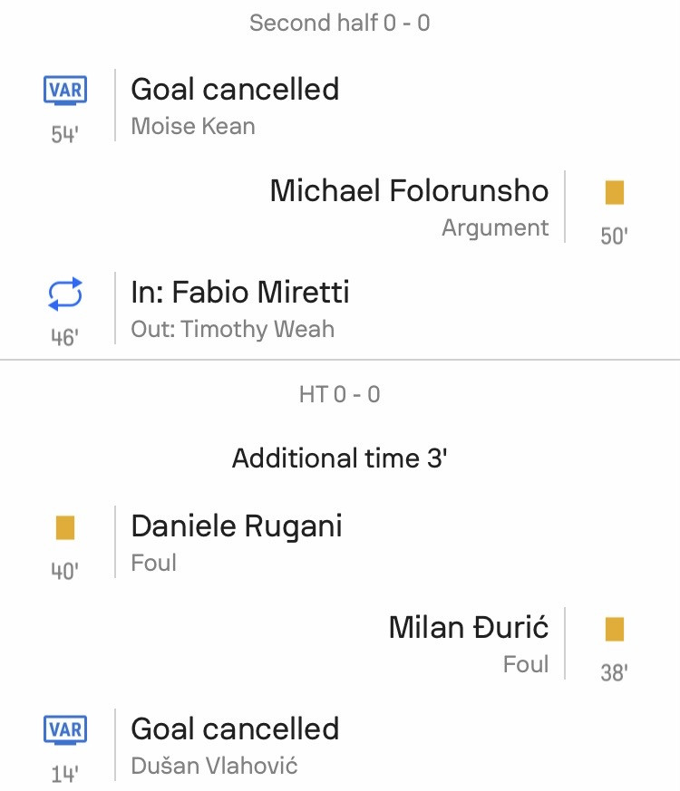Select Out: Timothy Weah player
This screenshot has width=680, height=791.
pos(232,329)
